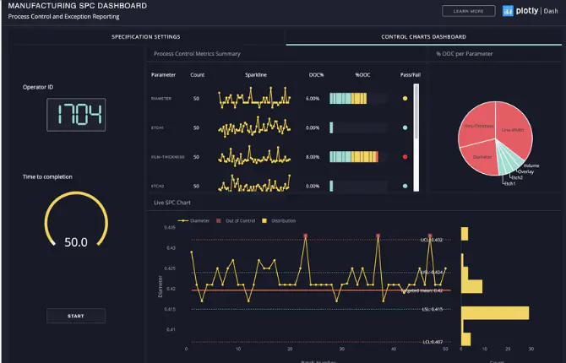
Task: Click the Etch2 sparkline chart
Action: 253,184
